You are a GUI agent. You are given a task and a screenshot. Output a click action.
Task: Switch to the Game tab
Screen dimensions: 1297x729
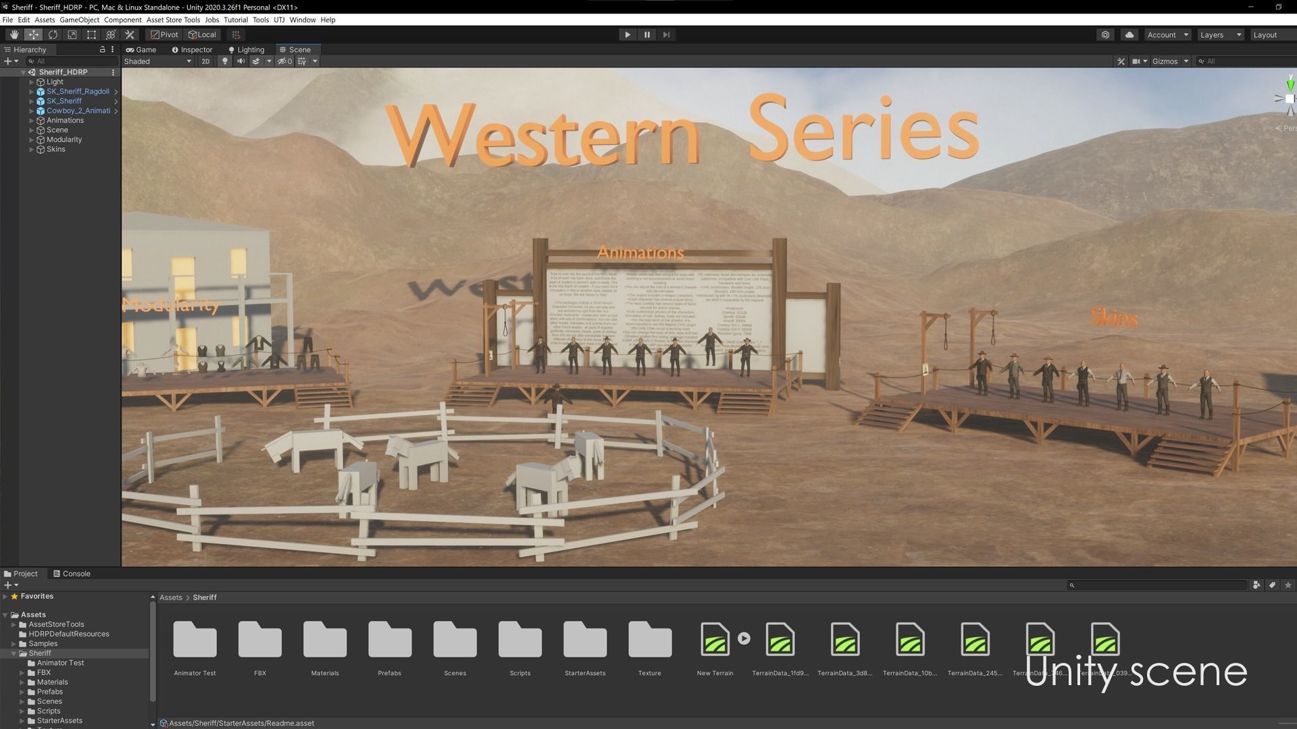141,49
